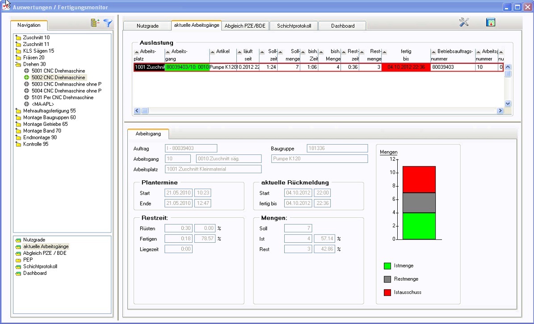Image resolution: width=534 pixels, height=324 pixels.
Task: Click the blue filter funnel icon
Action: click(x=108, y=23)
